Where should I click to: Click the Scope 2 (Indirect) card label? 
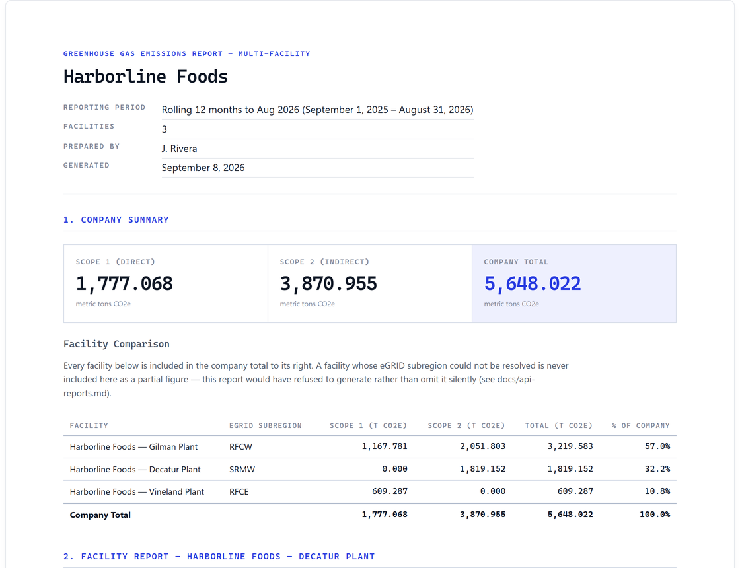tap(324, 262)
